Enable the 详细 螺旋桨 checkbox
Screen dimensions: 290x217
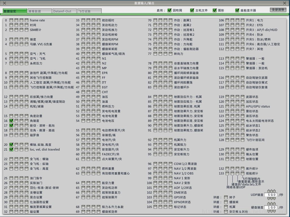click(x=226, y=202)
